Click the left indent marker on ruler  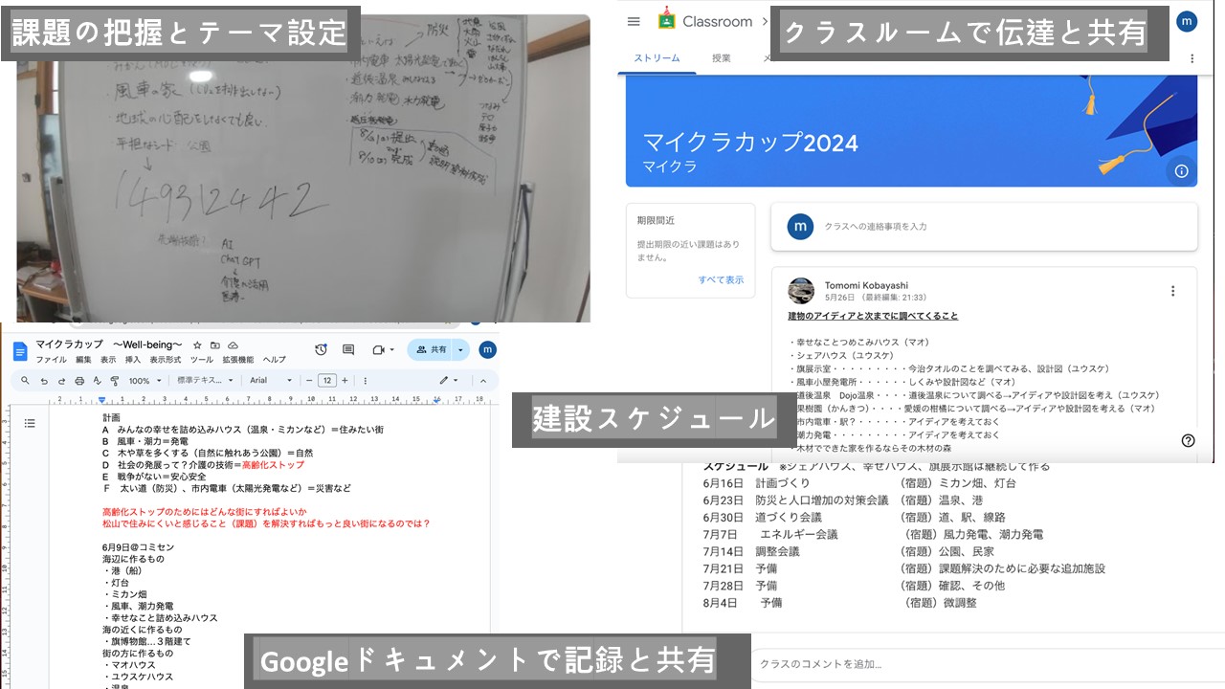[x=103, y=400]
